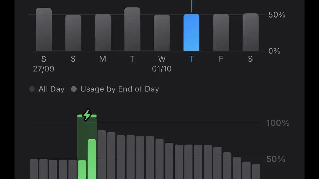
Task: Click the 27/09 date label
Action: [x=44, y=69]
